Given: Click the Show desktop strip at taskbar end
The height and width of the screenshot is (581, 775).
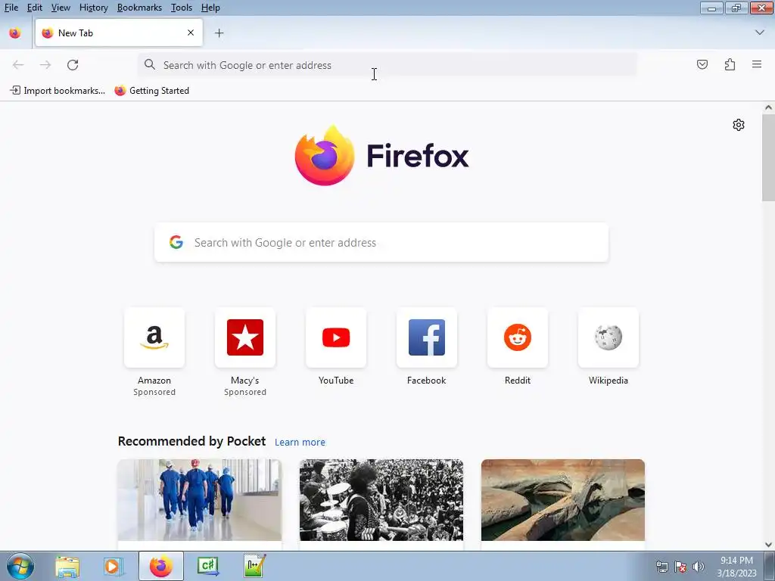Looking at the screenshot, I should coord(770,566).
